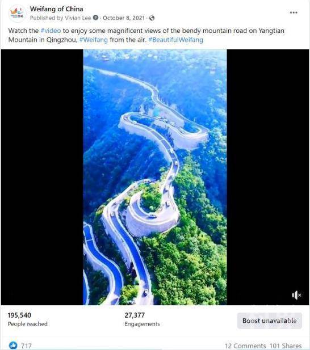This screenshot has height=350, width=310.
Task: Click the left black bar of video
Action: pyautogui.click(x=42, y=177)
